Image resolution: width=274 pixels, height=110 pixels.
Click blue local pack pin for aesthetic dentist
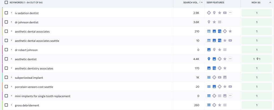[x=209, y=59]
